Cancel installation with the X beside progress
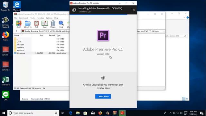 pos(134,10)
